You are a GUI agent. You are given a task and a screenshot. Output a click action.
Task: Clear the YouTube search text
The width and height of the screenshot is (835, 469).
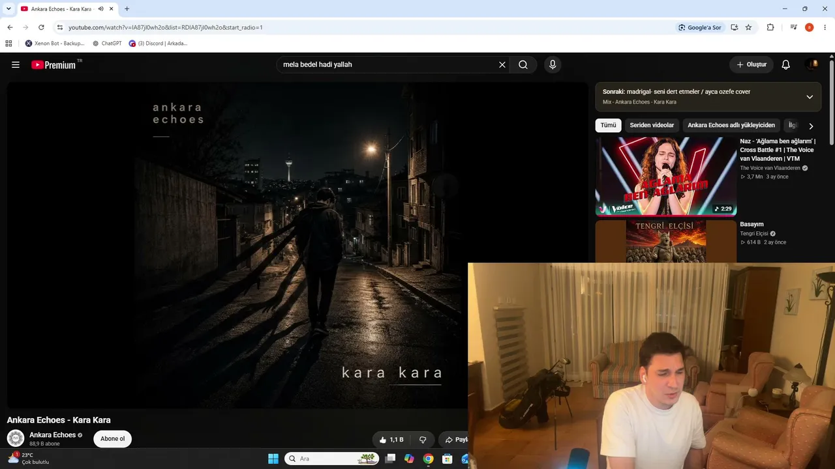(502, 64)
